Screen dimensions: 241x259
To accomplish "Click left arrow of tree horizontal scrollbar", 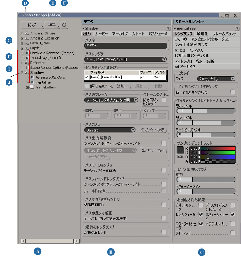I will pos(23,241).
